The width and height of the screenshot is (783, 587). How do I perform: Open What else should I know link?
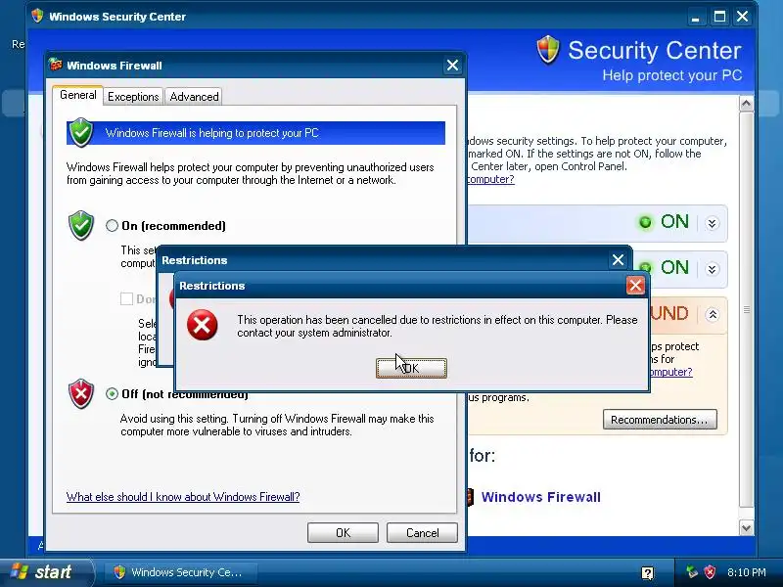tap(183, 497)
